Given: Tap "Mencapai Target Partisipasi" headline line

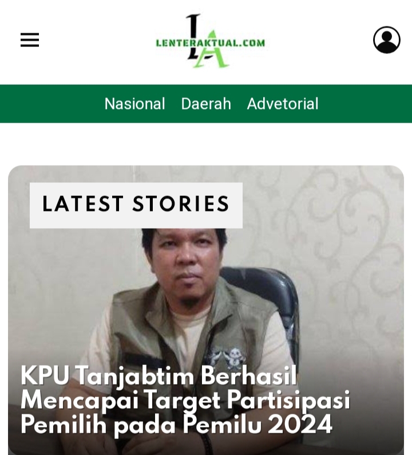Looking at the screenshot, I should (185, 401).
